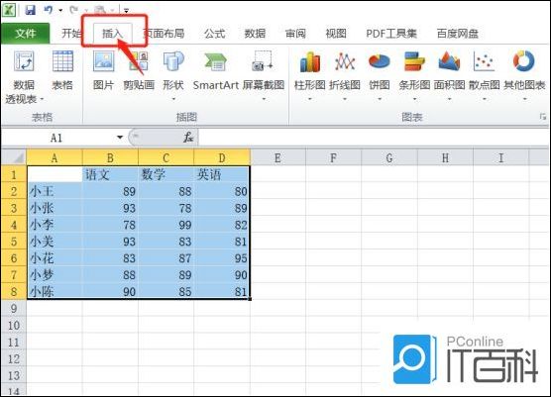Click the Select All corner button

tap(13, 157)
